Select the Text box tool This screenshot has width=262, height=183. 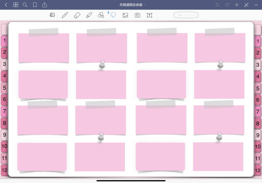point(149,15)
